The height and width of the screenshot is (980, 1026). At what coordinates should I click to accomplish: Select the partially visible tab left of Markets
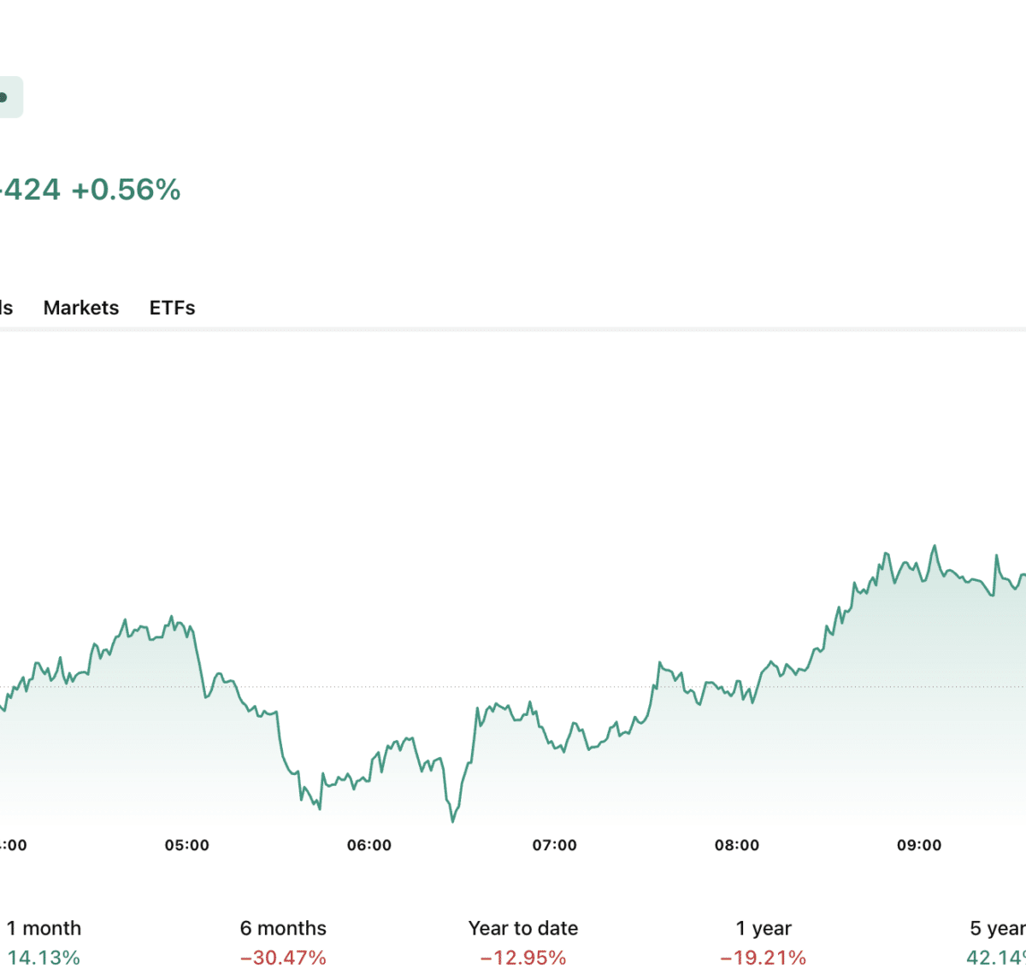coord(6,308)
